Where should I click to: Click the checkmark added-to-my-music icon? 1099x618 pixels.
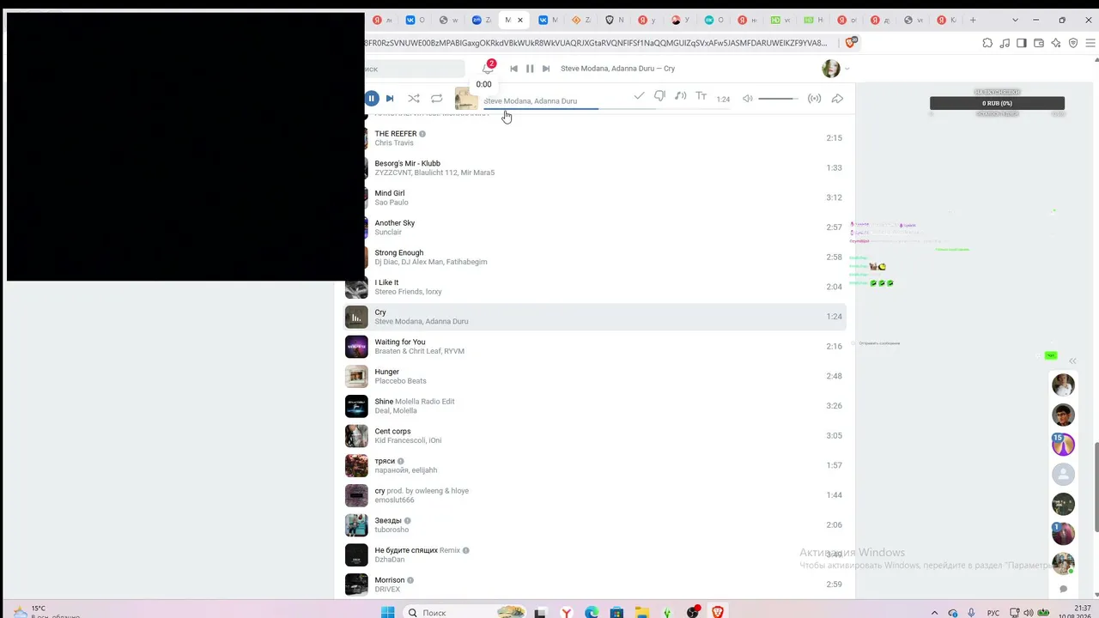click(639, 96)
